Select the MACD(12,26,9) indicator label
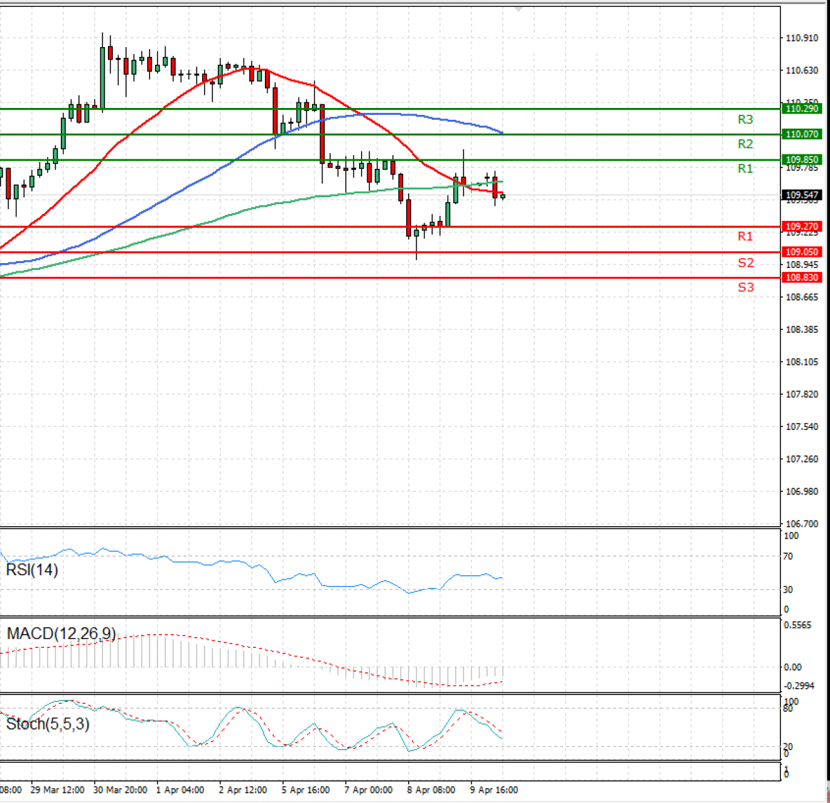830x803 pixels. pos(61,633)
